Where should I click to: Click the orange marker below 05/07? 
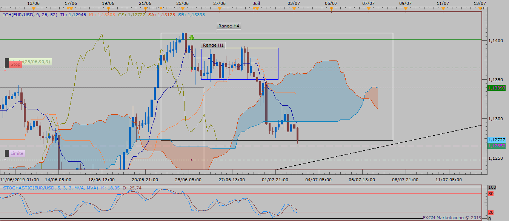[331, 9]
